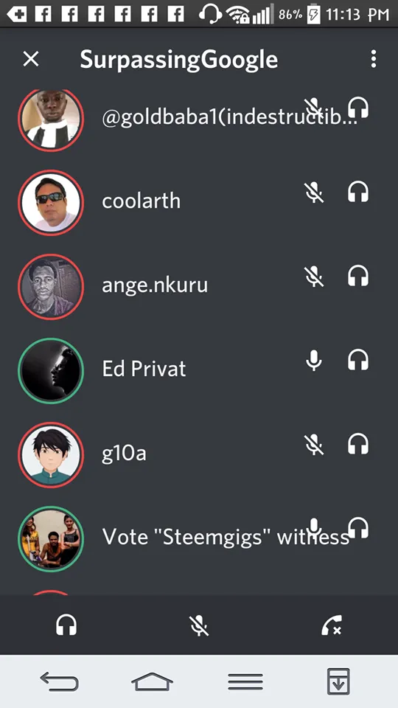The height and width of the screenshot is (708, 398).
Task: Toggle your microphone mute in the bottom bar
Action: tap(198, 626)
